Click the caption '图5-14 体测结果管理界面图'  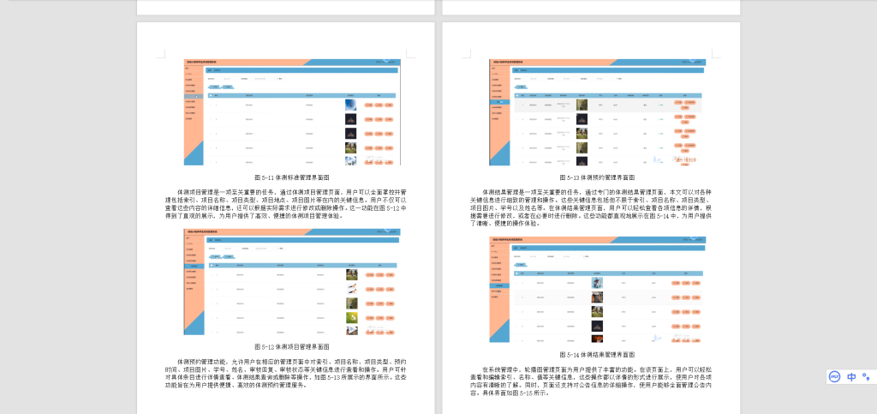click(597, 355)
